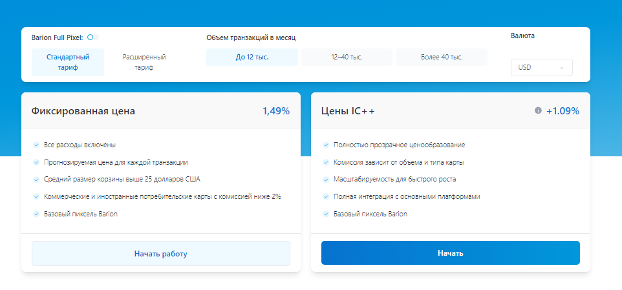Click the text Полностью прозрачное ценообразование
The width and height of the screenshot is (622, 290).
[400, 145]
